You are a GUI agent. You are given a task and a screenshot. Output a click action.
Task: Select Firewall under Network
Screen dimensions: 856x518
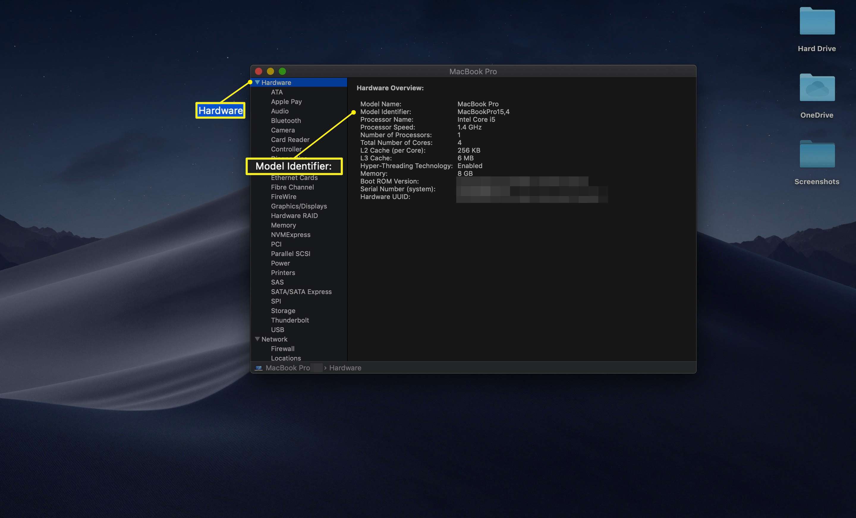[x=282, y=349]
